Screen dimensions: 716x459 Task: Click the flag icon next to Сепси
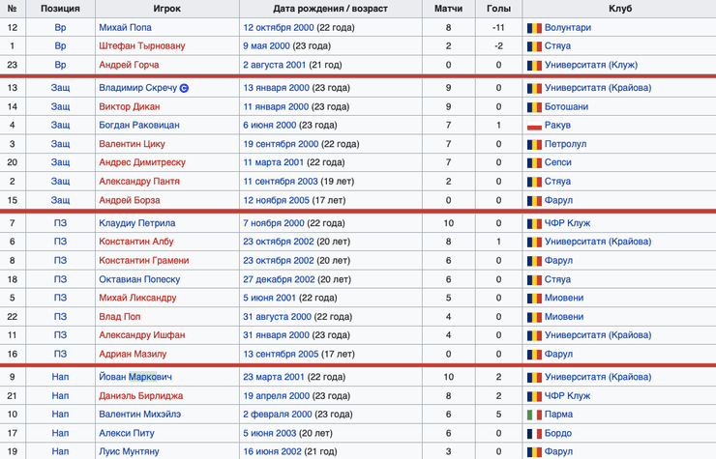pyautogui.click(x=533, y=162)
